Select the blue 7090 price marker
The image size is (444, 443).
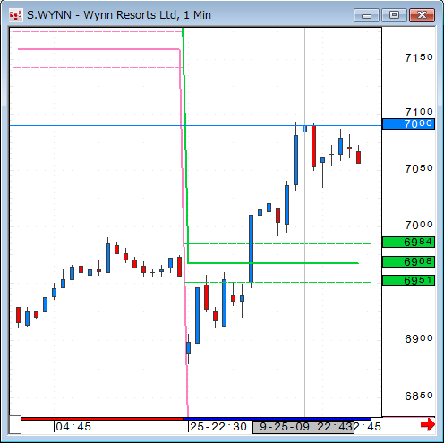pyautogui.click(x=408, y=124)
